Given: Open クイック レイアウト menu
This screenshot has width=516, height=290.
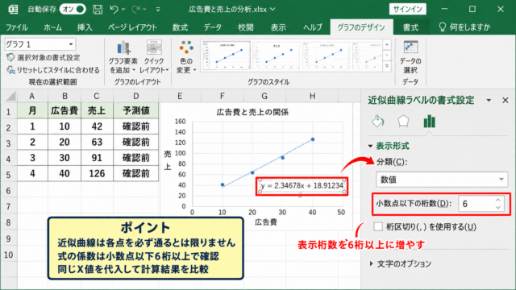Looking at the screenshot, I should coord(154,57).
